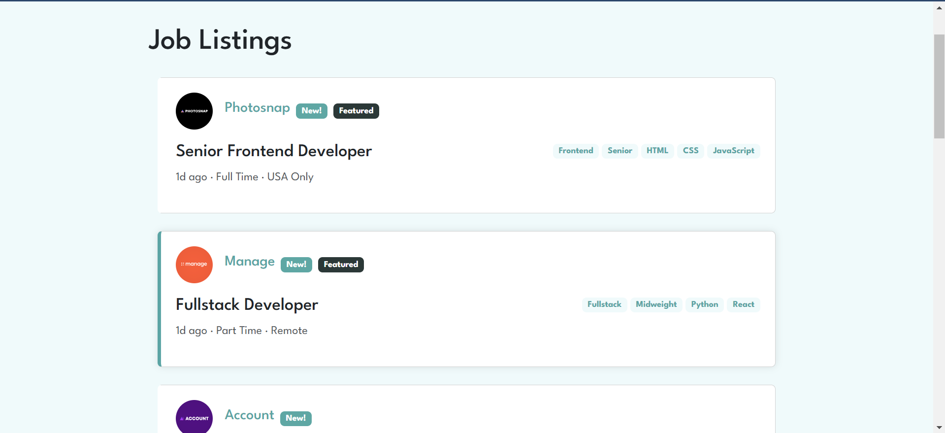Image resolution: width=945 pixels, height=433 pixels.
Task: Filter by the Midweight tag
Action: click(656, 304)
